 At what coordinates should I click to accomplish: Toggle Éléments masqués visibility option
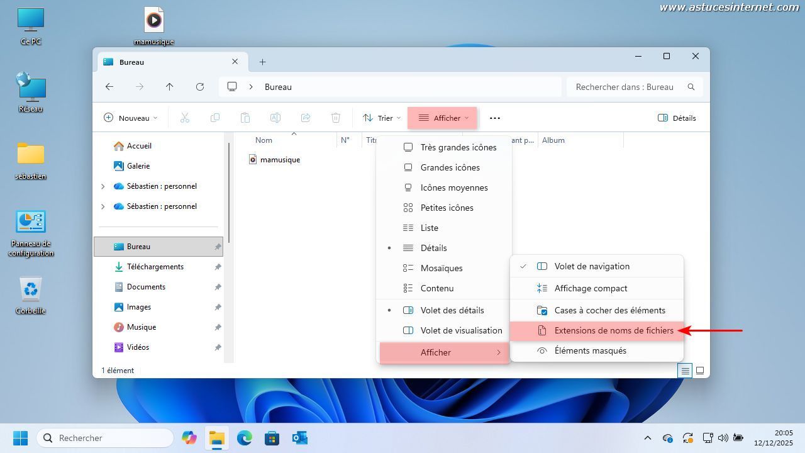click(x=590, y=350)
